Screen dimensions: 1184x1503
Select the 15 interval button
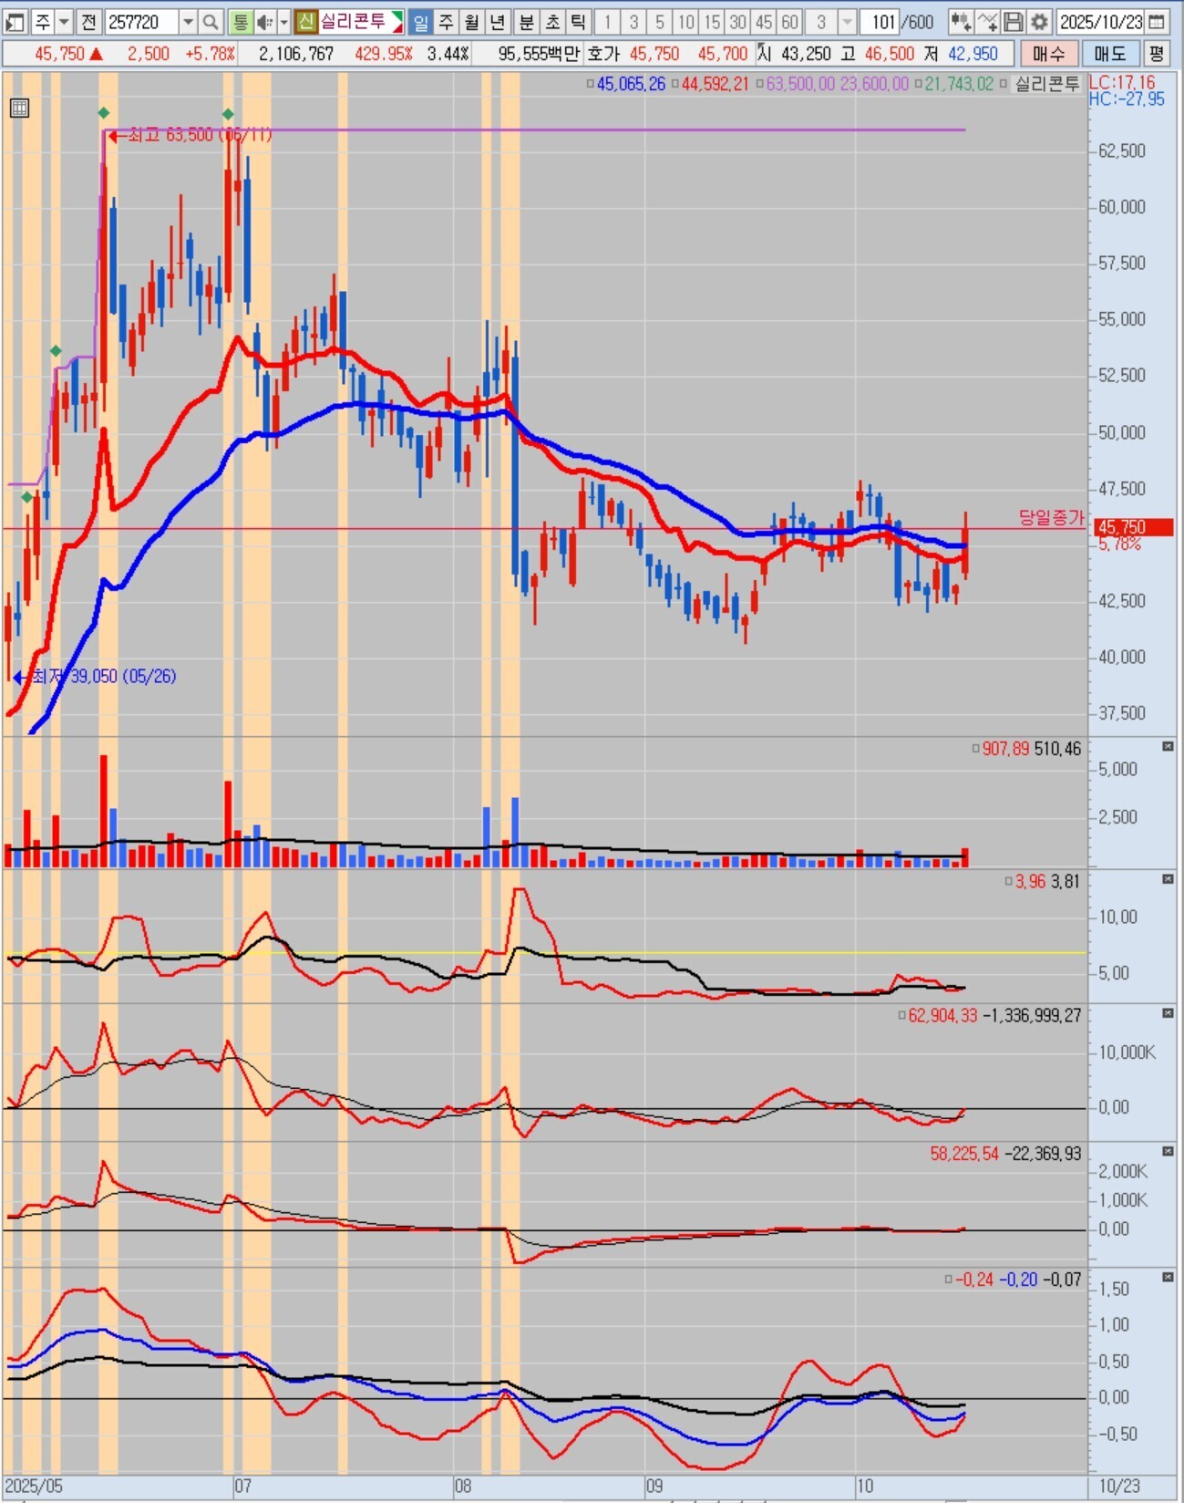point(713,21)
